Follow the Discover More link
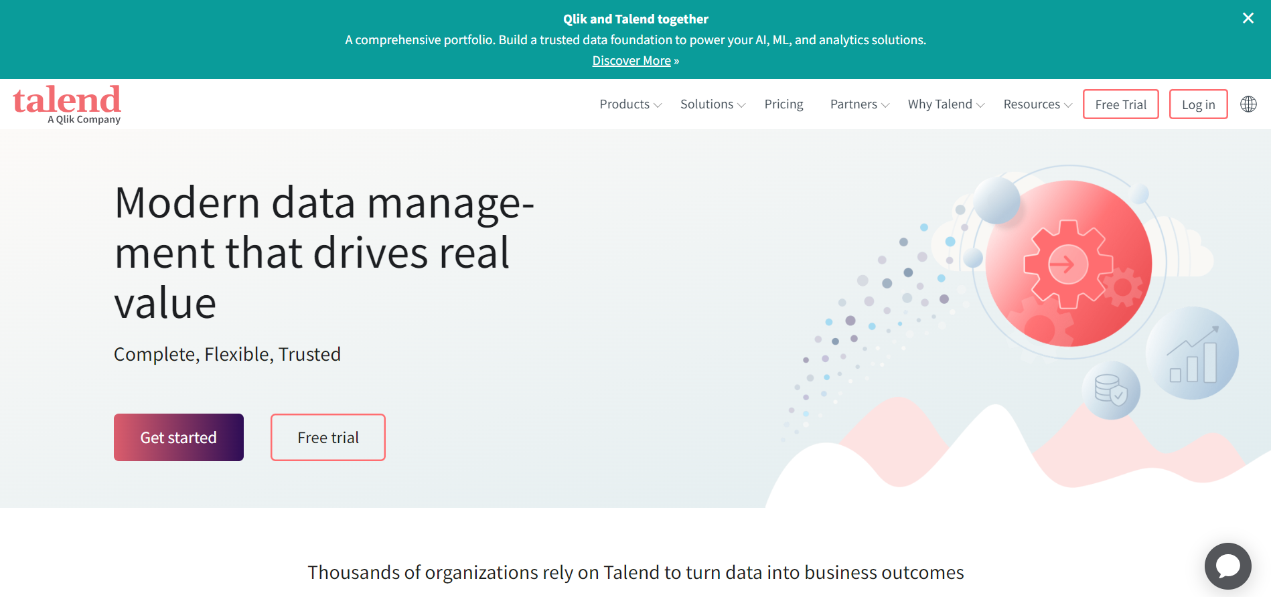This screenshot has height=597, width=1271. (x=631, y=61)
